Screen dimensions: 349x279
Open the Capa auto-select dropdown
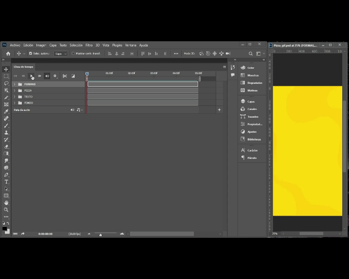60,54
